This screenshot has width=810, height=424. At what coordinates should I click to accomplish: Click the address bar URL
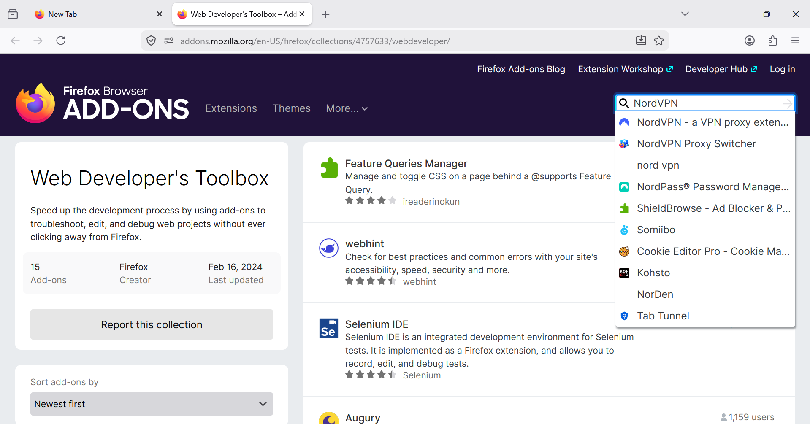click(x=315, y=41)
